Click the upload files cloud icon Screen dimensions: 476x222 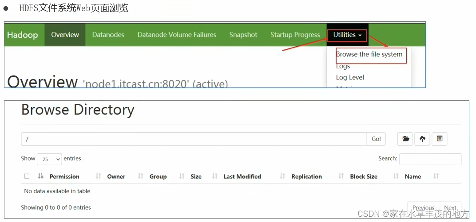tap(422, 139)
